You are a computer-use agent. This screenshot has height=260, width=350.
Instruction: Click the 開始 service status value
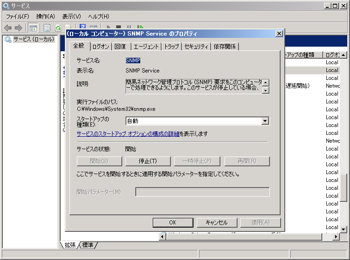(131, 149)
